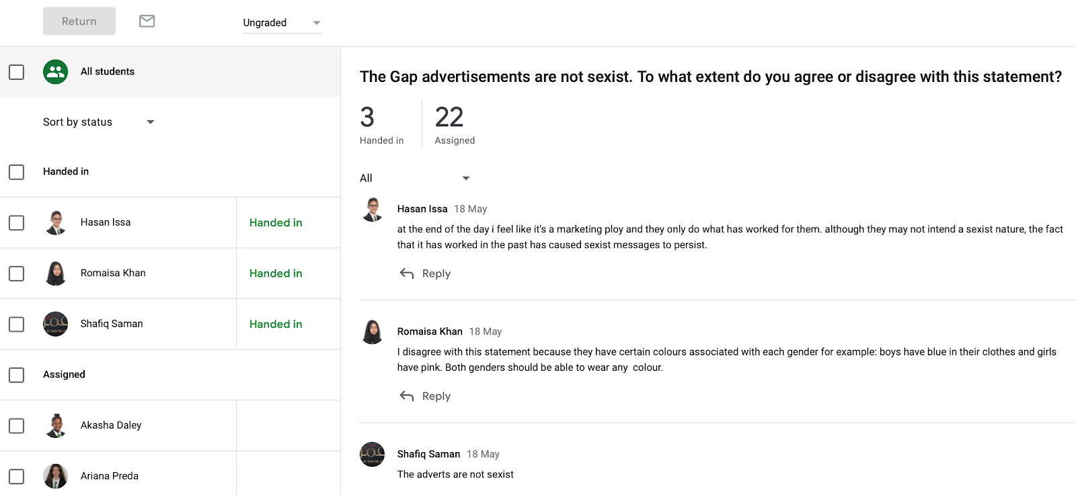The image size is (1076, 495).
Task: Click Hasan Issa's Handed in status
Action: point(276,223)
